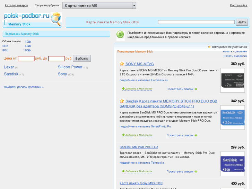252x189 pixels.
Task: Click the 'Цена от' minimum price field
Action: point(26,58)
